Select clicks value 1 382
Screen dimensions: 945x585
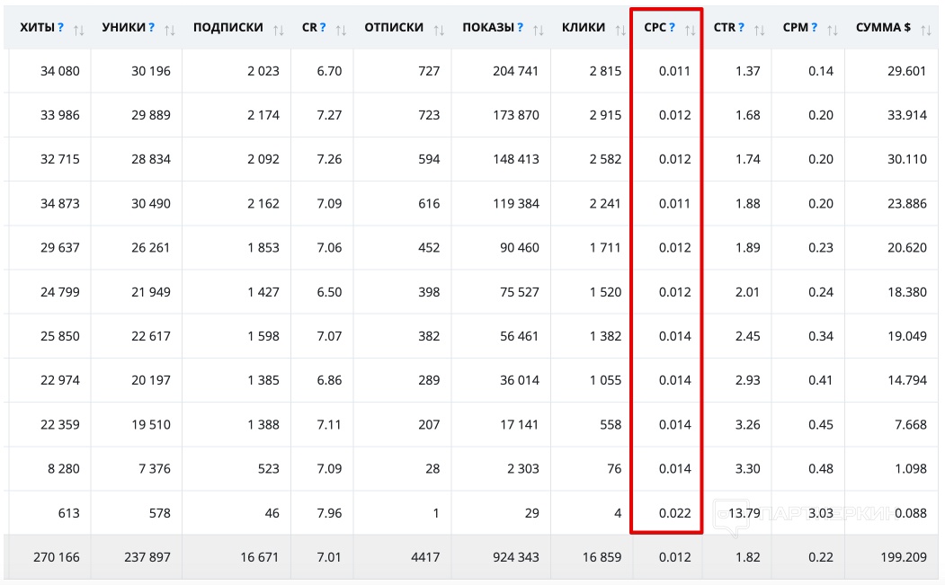[x=605, y=336]
